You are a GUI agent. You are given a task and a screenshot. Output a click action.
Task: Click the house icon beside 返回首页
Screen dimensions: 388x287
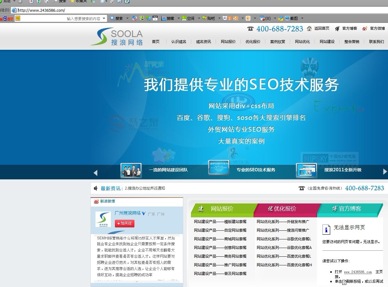[309, 28]
